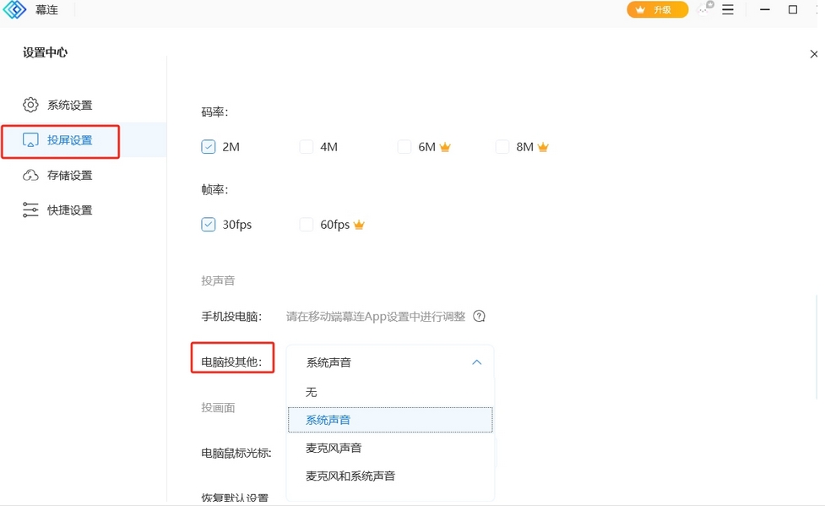Collapse the 电脑投其他 dropdown chevron
Viewport: 825px width, 506px height.
pos(476,362)
